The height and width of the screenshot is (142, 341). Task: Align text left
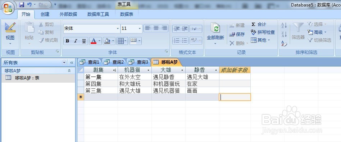(x=148, y=28)
